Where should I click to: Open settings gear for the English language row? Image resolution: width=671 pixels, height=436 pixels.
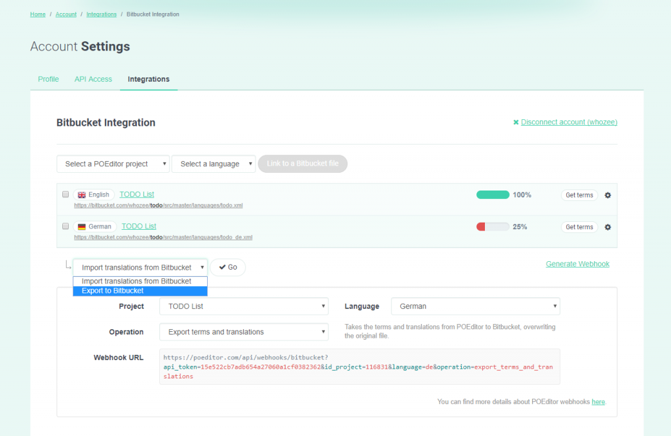point(607,194)
